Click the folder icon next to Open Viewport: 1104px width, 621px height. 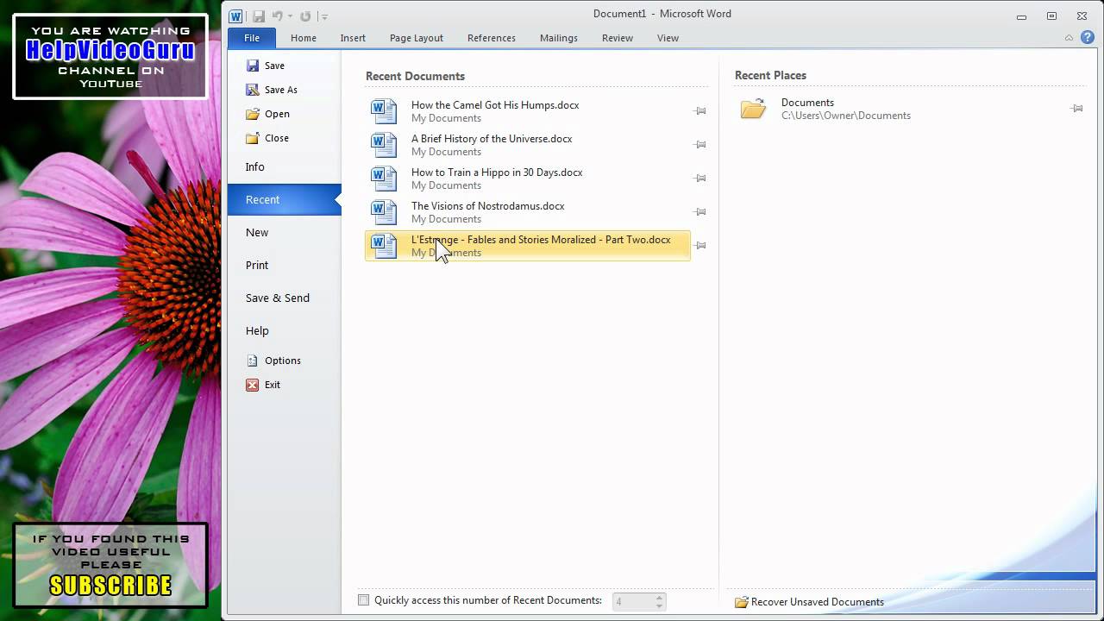[x=252, y=114]
